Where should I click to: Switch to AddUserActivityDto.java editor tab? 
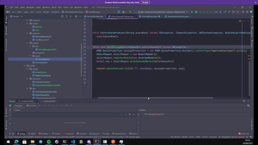(178, 17)
